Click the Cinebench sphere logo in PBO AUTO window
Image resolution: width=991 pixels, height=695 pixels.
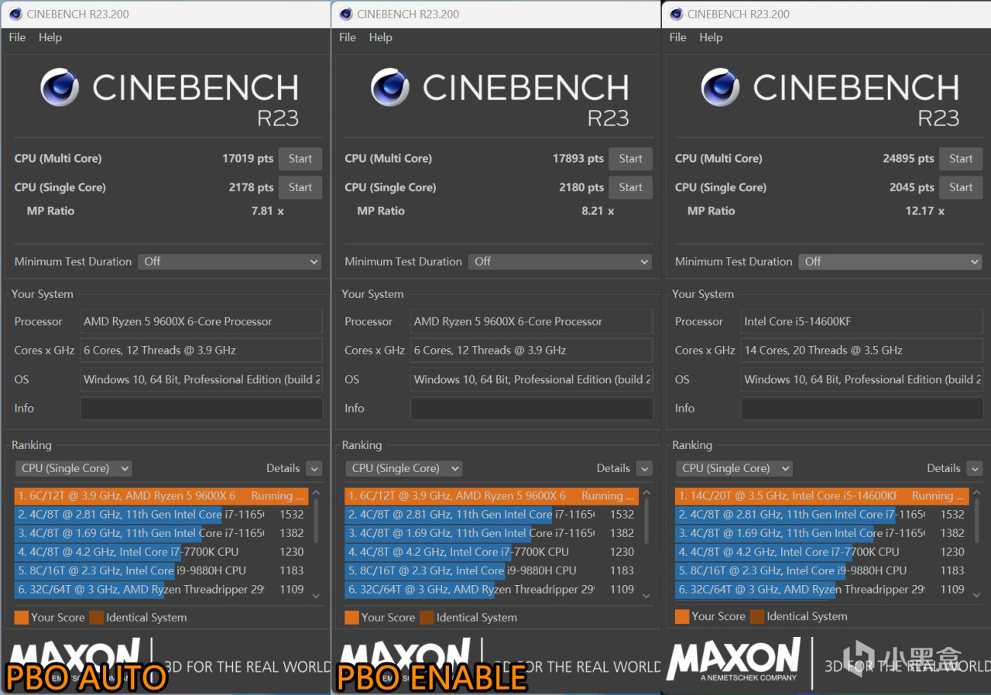click(x=60, y=87)
